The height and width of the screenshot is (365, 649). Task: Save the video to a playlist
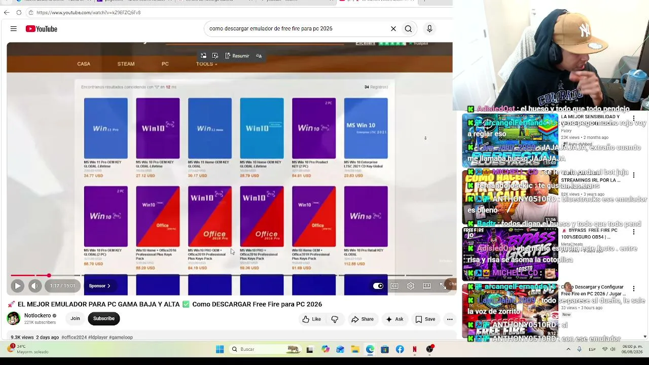click(x=425, y=319)
